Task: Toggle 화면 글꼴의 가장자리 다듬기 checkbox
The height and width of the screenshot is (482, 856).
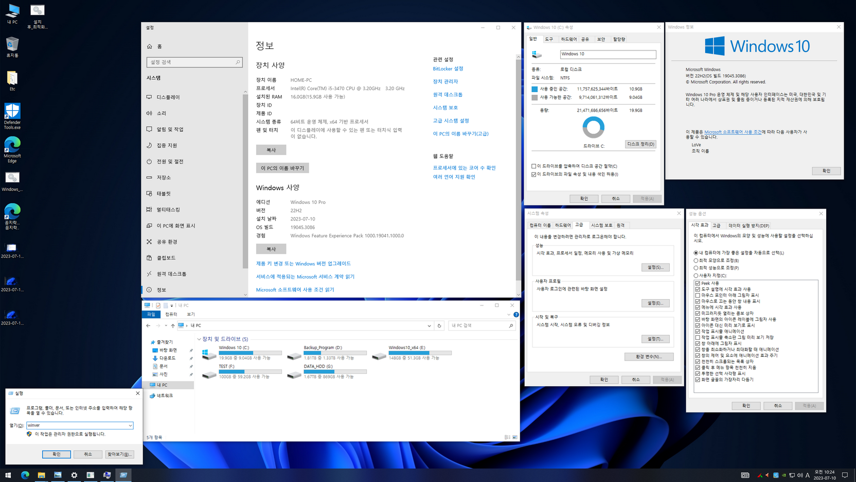Action: (x=698, y=380)
